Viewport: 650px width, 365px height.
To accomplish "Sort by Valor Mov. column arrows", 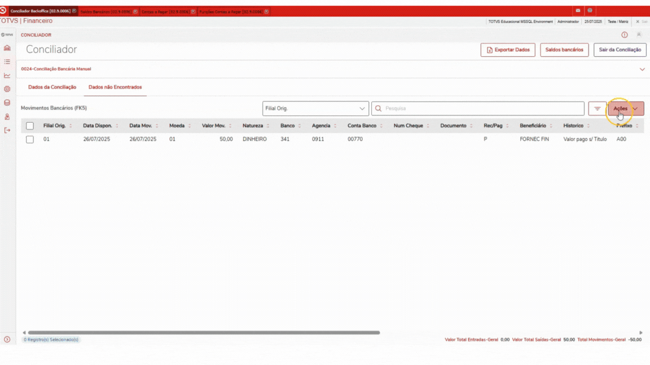I will tap(230, 126).
